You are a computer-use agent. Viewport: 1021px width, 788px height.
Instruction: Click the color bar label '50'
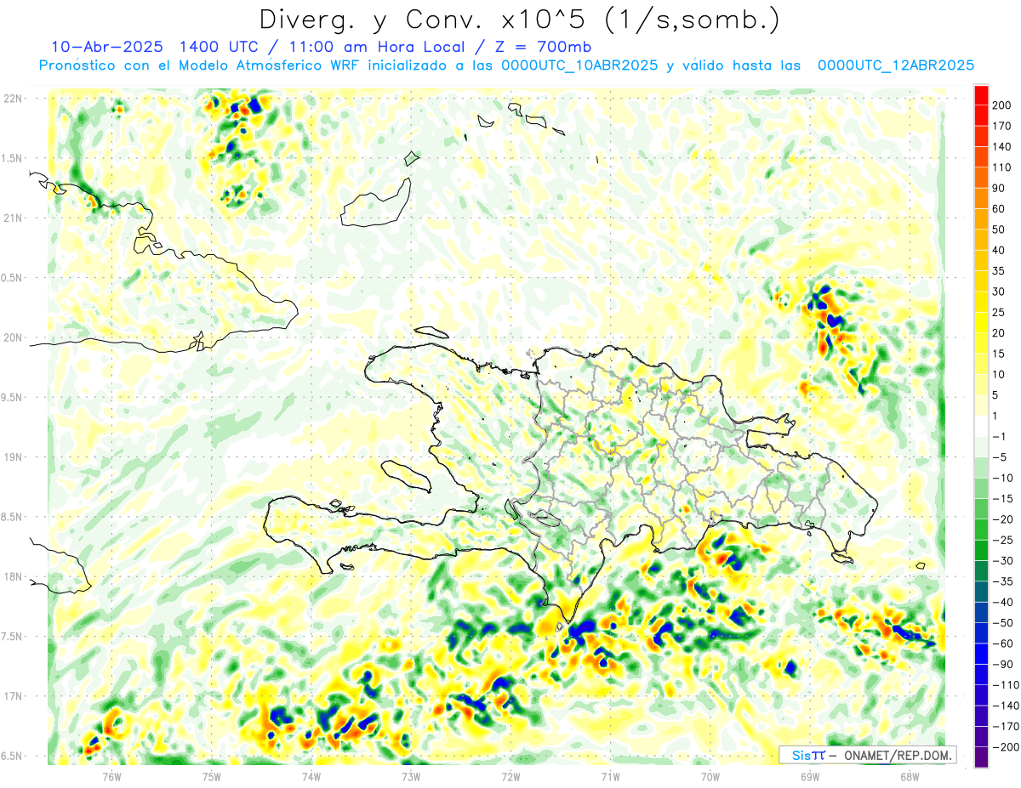[999, 230]
